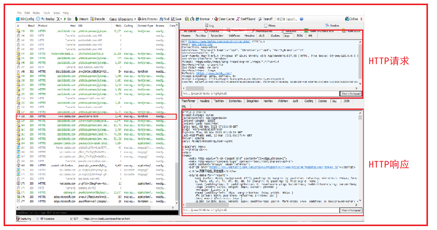Switch to the Statistics tab
Viewport: 437px width, 230px height.
click(x=212, y=31)
